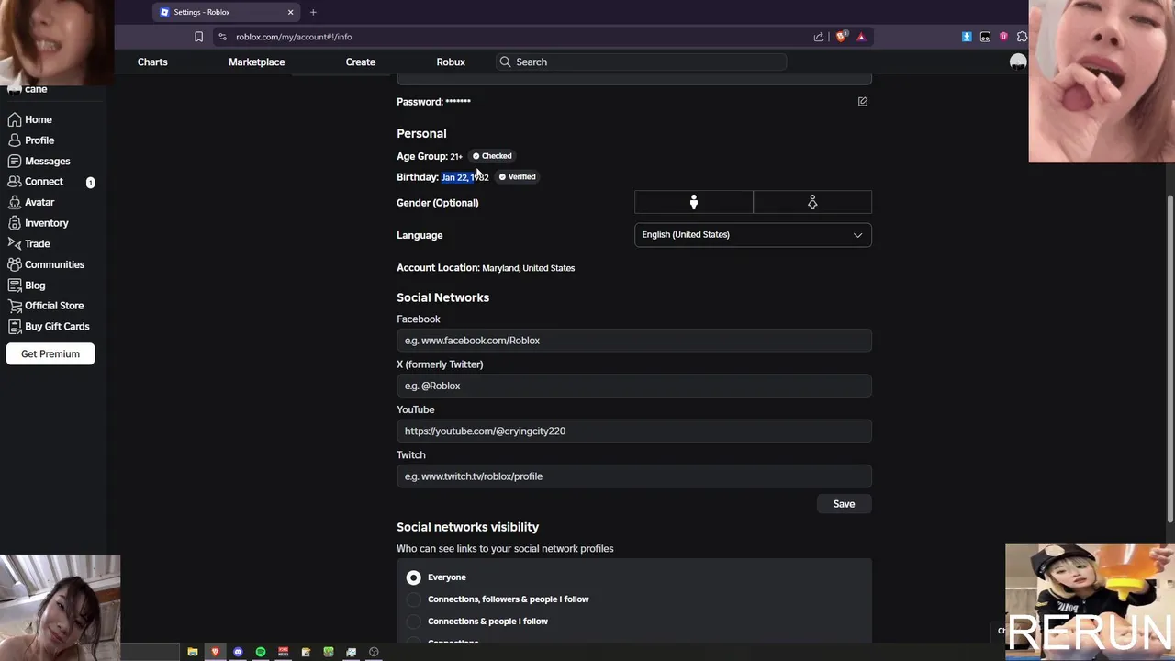Open Charts in the top navigation
1175x661 pixels.
click(x=152, y=62)
